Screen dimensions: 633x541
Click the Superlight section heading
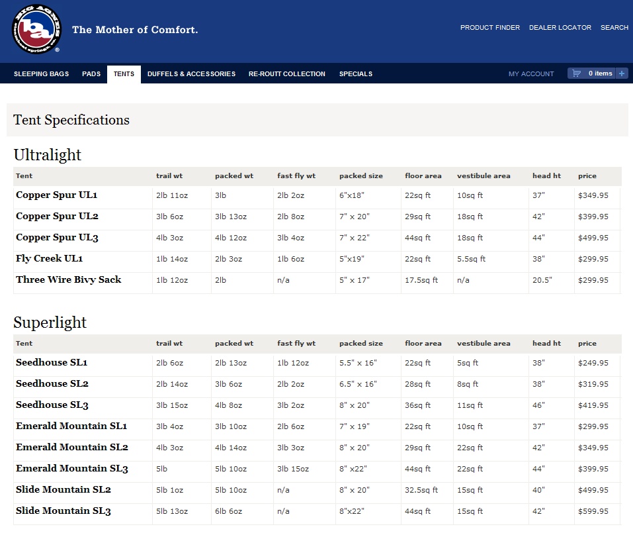click(x=50, y=322)
